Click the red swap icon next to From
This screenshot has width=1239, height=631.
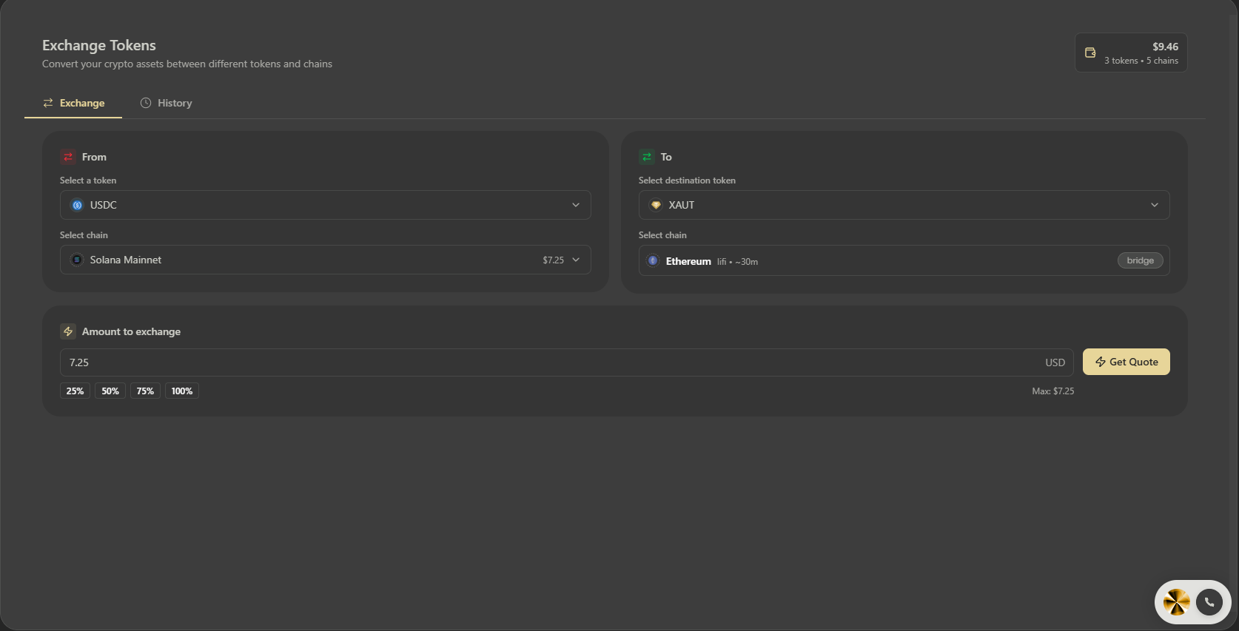(x=68, y=157)
